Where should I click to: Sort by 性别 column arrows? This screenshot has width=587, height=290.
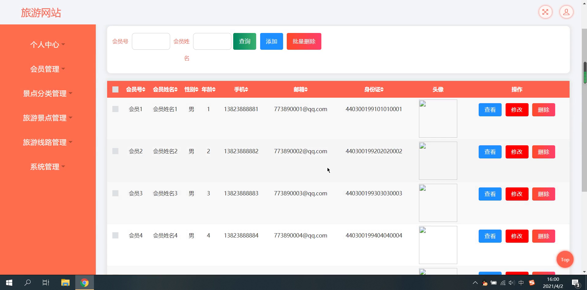pyautogui.click(x=196, y=89)
